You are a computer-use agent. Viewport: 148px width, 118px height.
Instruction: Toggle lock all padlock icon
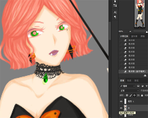coord(142,95)
